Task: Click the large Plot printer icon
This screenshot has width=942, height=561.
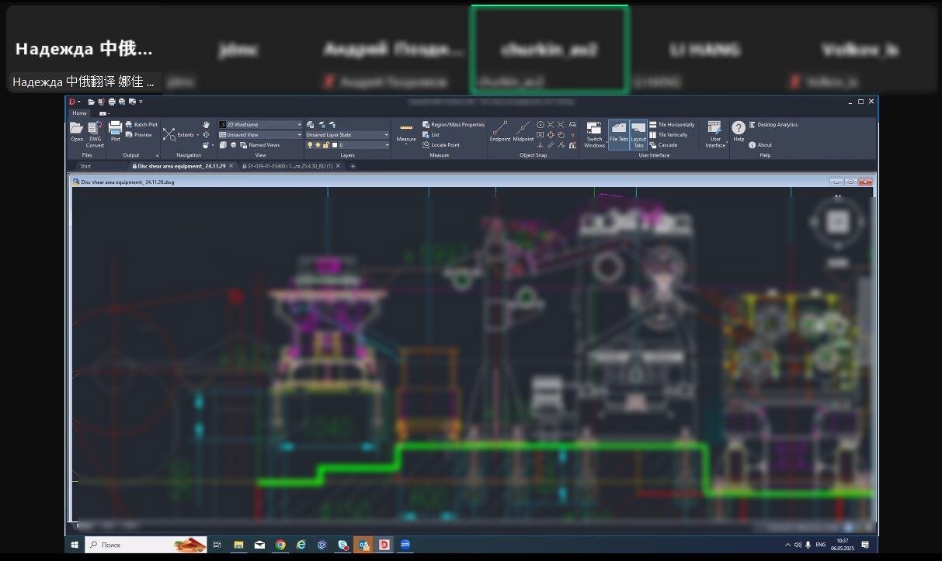Action: [x=115, y=129]
